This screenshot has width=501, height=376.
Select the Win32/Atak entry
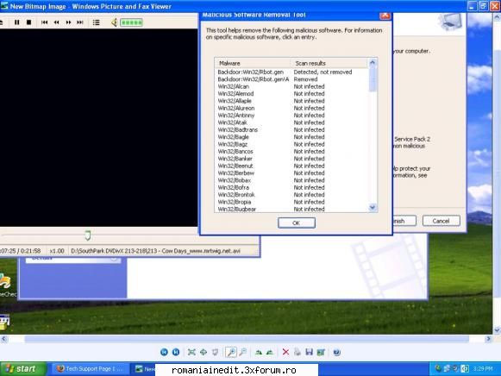(x=232, y=122)
